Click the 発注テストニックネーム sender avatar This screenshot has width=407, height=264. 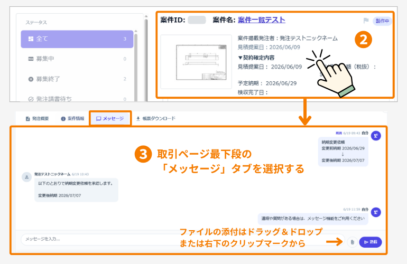[x=26, y=177]
